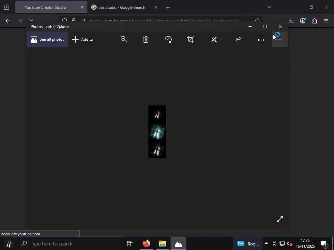Open the See more ellipsis menu in Photos
This screenshot has height=250, width=334.
(x=280, y=39)
